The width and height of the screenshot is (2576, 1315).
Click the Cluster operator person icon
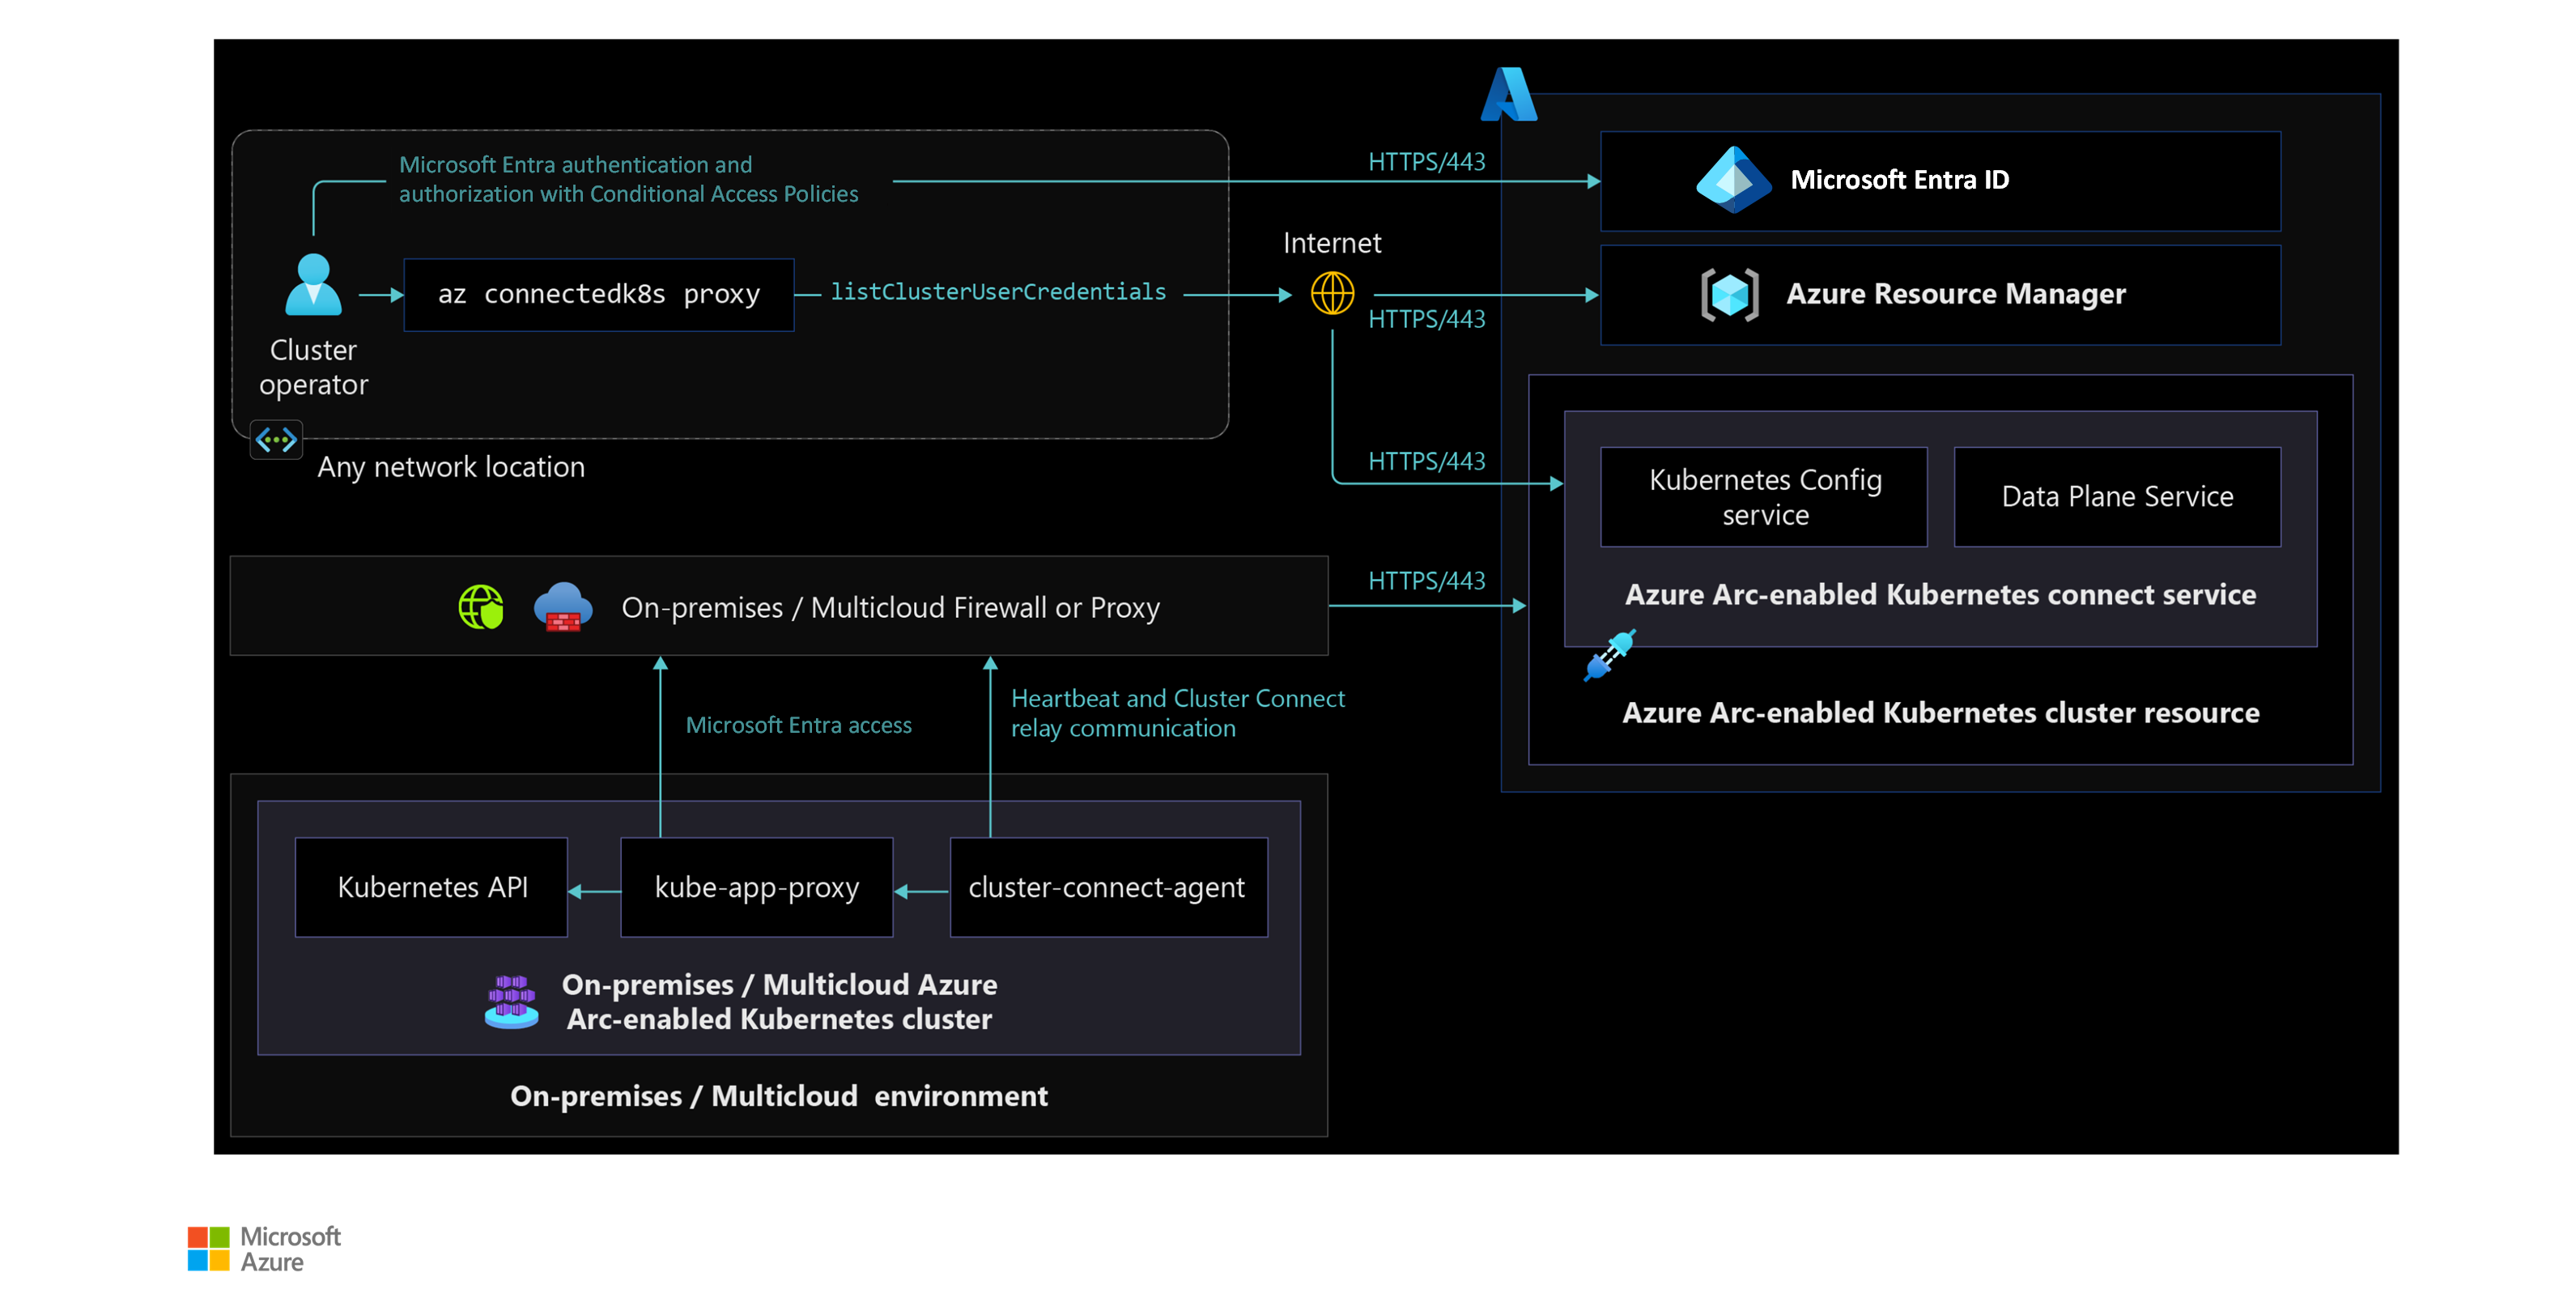coord(313,285)
